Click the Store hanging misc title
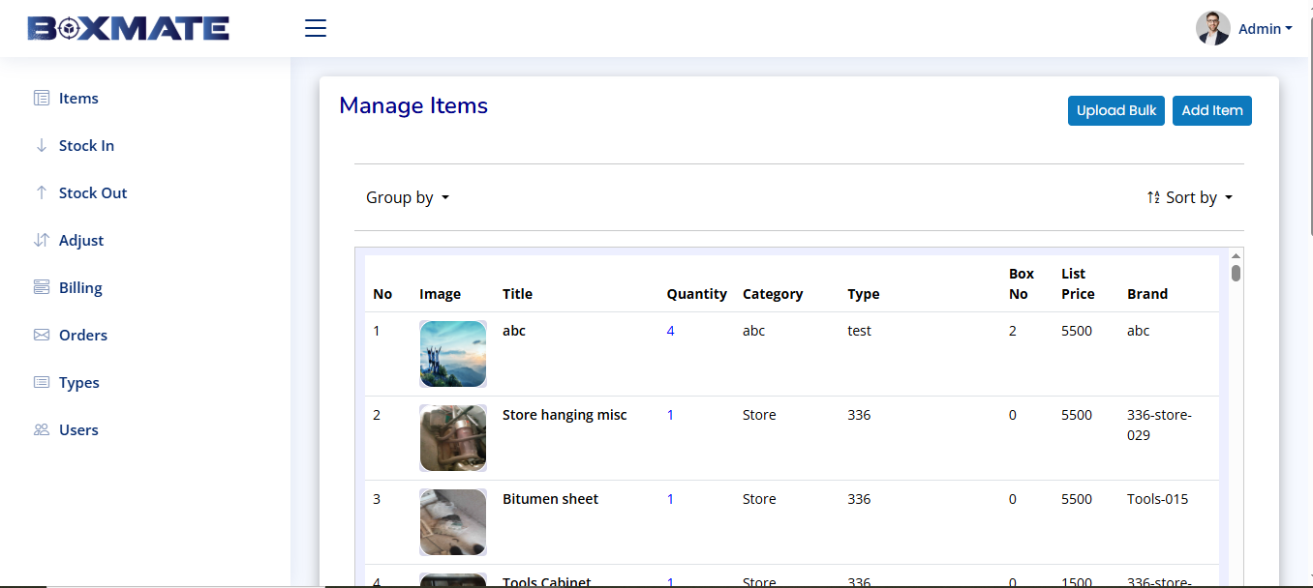Viewport: 1313px width, 588px height. point(565,415)
